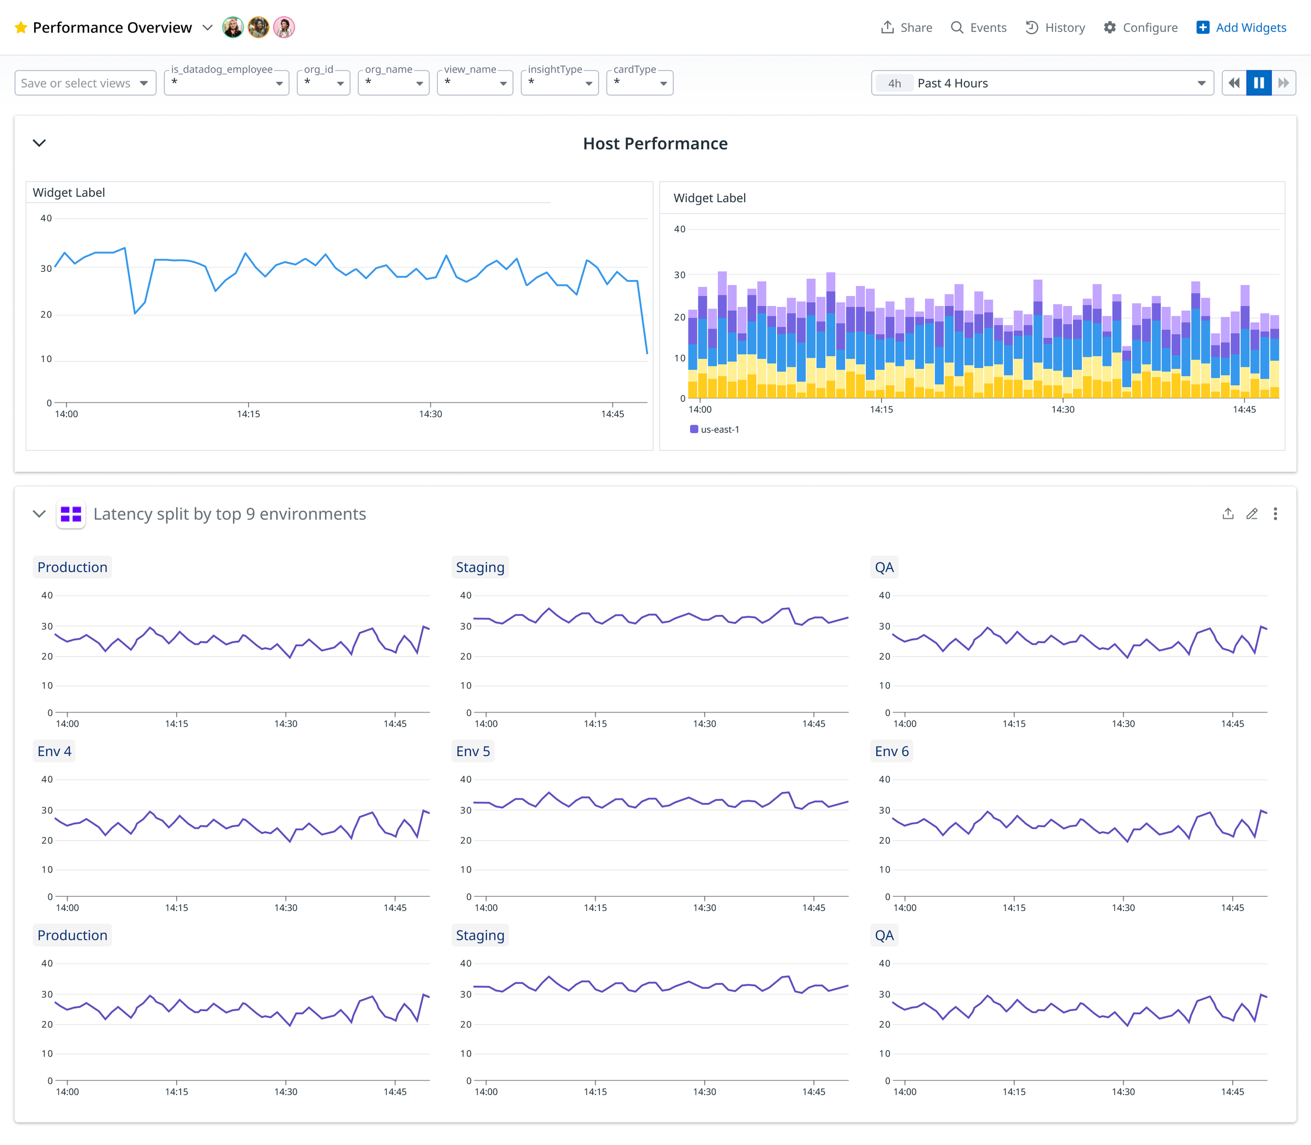
Task: Click the yellow favorite star icon
Action: pyautogui.click(x=20, y=27)
